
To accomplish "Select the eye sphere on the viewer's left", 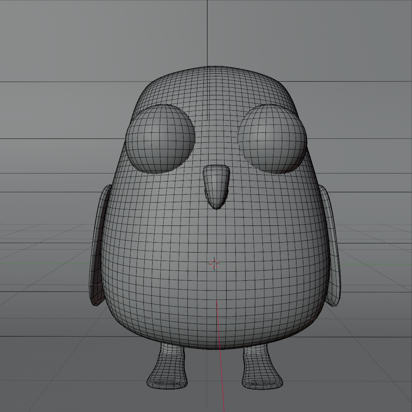I will pos(160,139).
